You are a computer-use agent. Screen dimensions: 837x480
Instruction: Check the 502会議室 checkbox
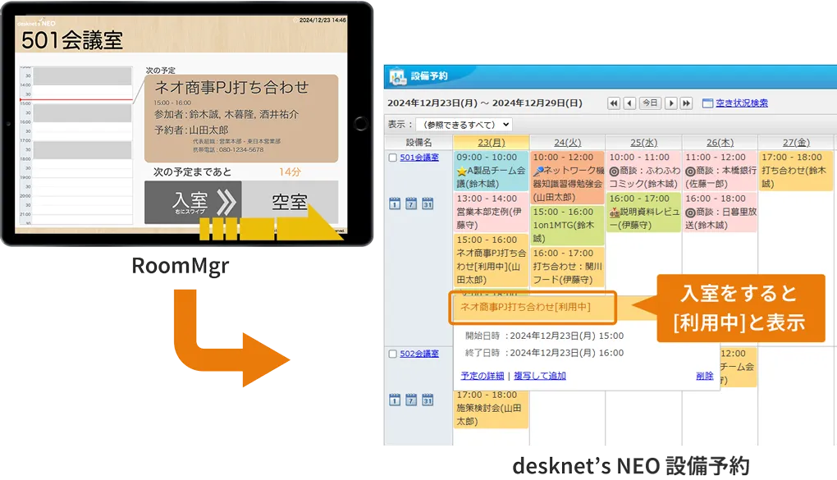393,354
